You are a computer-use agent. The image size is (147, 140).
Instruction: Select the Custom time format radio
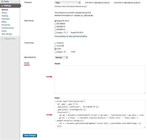point(55,52)
